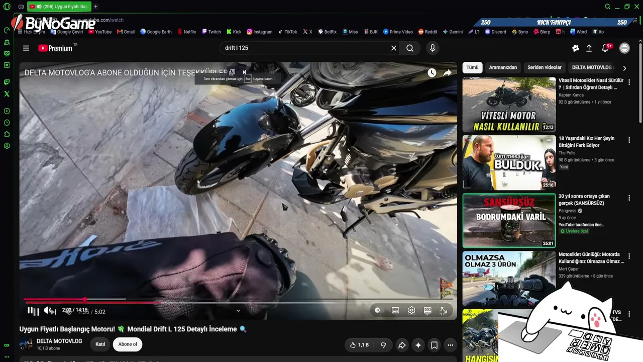Image resolution: width=643 pixels, height=362 pixels.
Task: Open more options for 18 Yaşındaki Kız video
Action: pyautogui.click(x=629, y=140)
